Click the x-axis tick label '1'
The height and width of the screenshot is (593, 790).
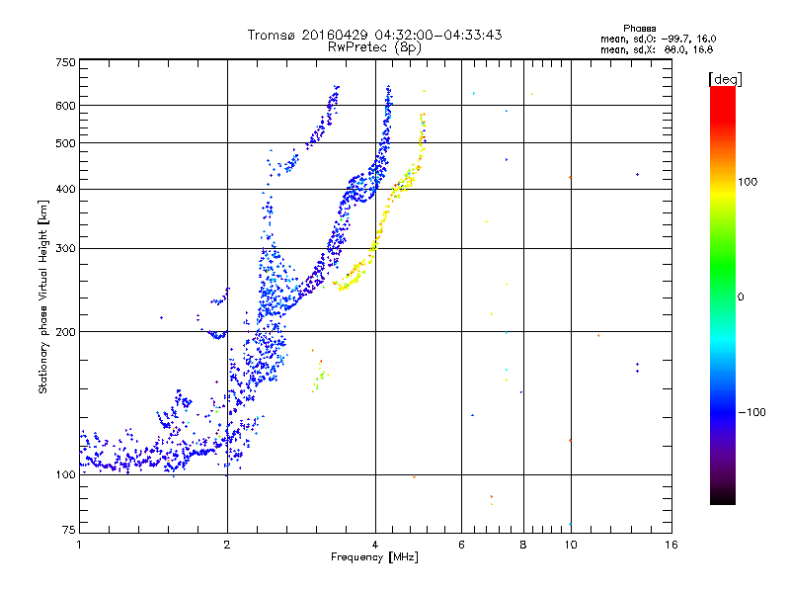[x=79, y=545]
